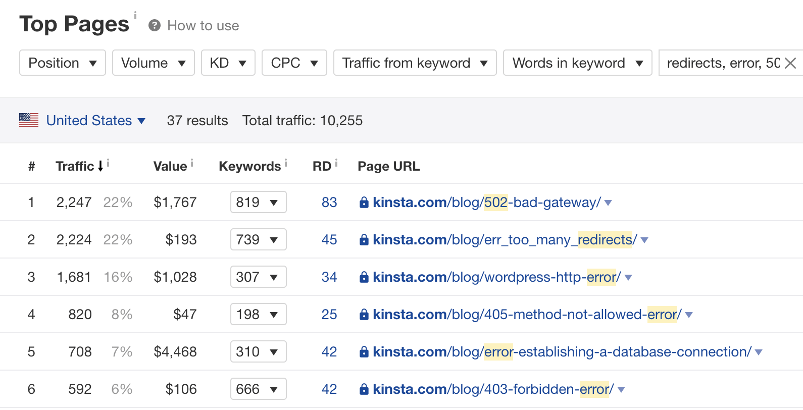Viewport: 803px width, 410px height.
Task: Click the Page URL column header
Action: click(389, 166)
